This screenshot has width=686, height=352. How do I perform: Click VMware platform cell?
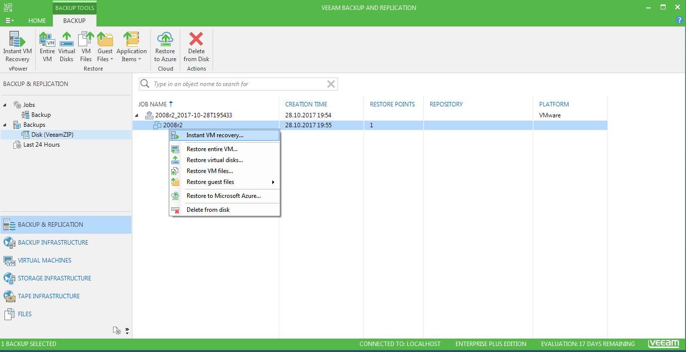pos(550,115)
